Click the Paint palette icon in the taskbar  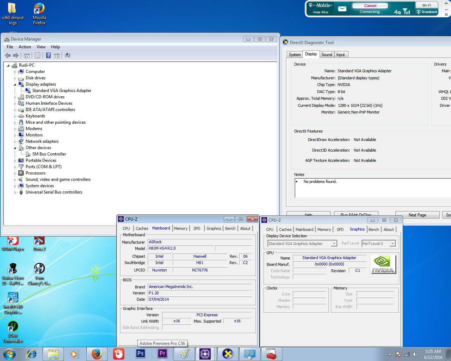(x=184, y=354)
